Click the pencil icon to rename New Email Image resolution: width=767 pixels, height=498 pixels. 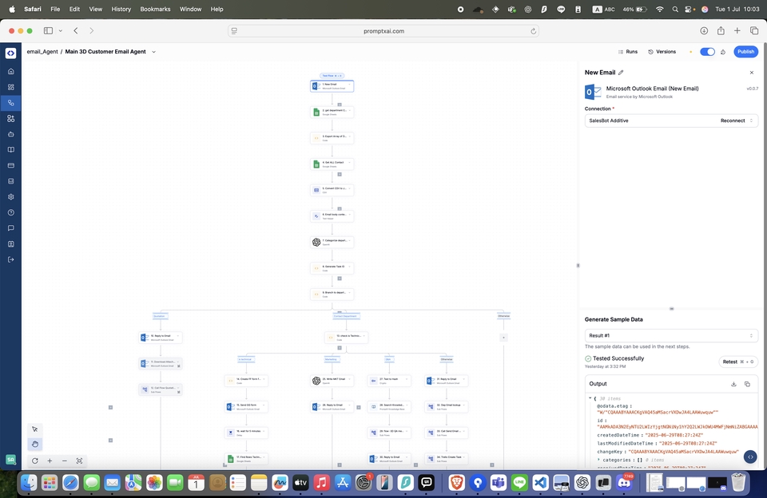[x=621, y=73]
